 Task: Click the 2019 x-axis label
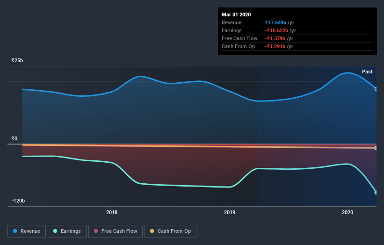coord(230,212)
